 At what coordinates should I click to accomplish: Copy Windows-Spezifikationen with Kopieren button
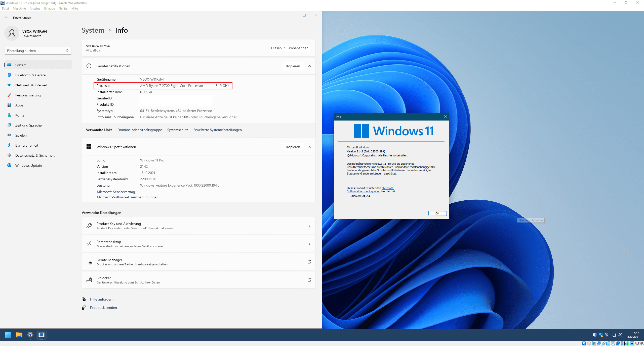[x=293, y=147]
